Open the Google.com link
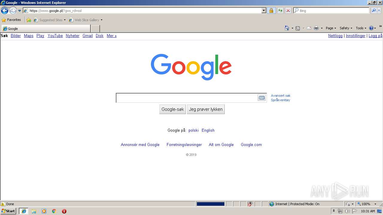The width and height of the screenshot is (383, 215). (x=251, y=145)
